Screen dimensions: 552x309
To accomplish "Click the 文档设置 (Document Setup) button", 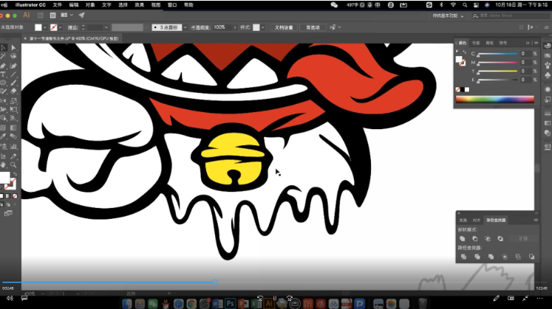I will 284,27.
